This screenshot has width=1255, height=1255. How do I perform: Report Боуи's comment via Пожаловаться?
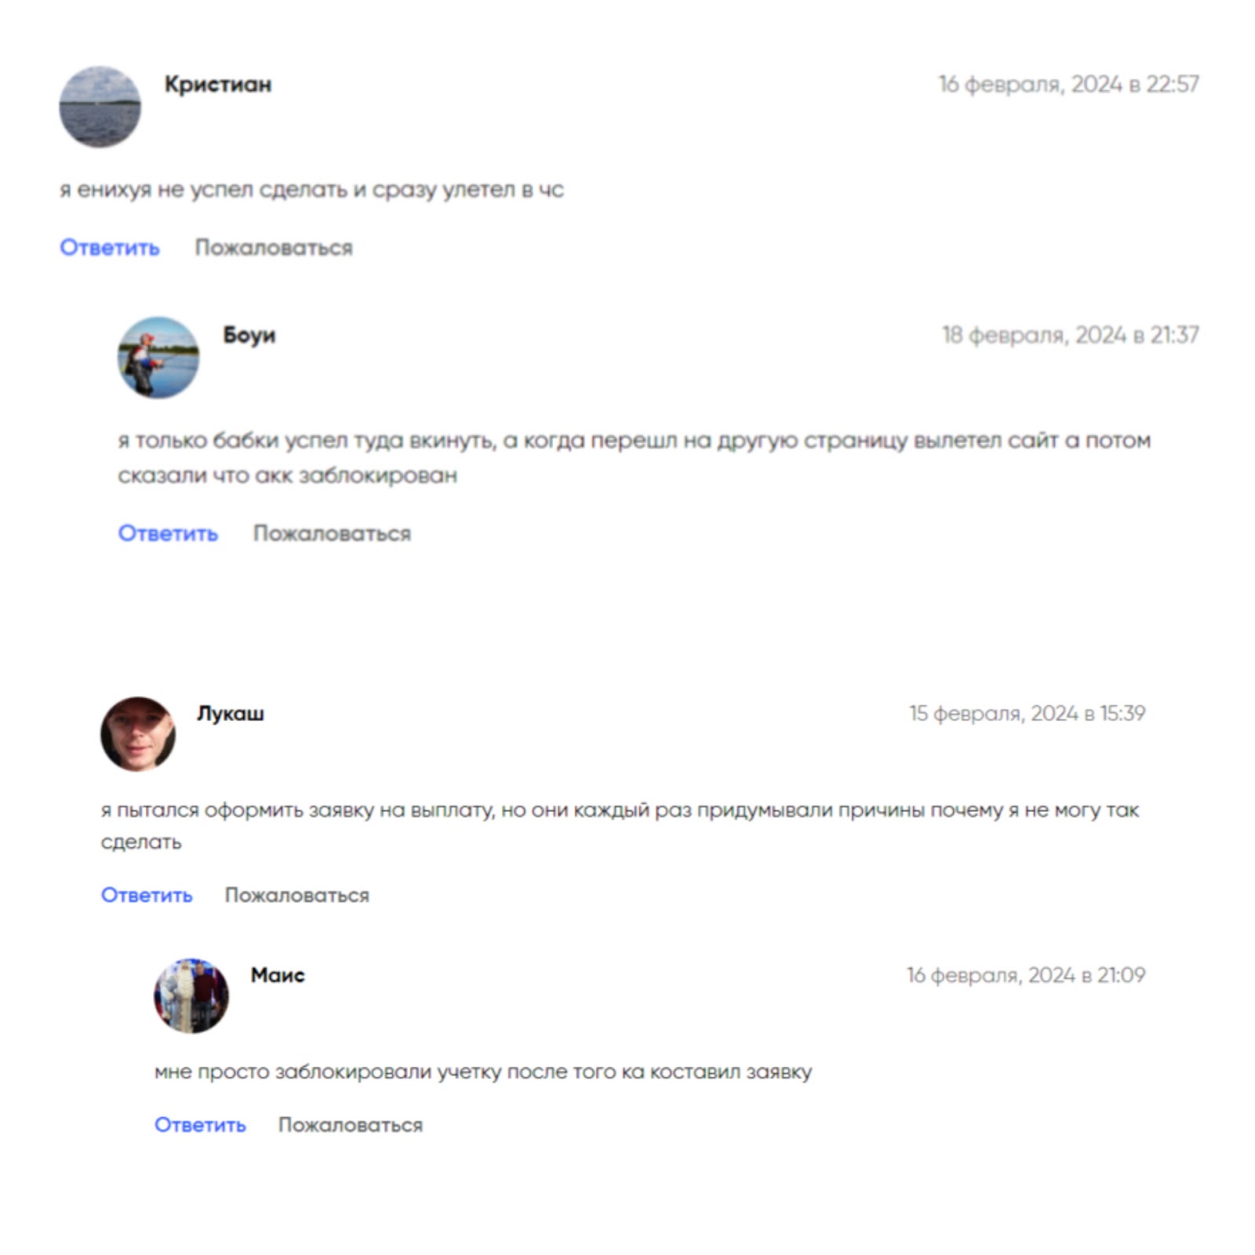[x=332, y=533]
